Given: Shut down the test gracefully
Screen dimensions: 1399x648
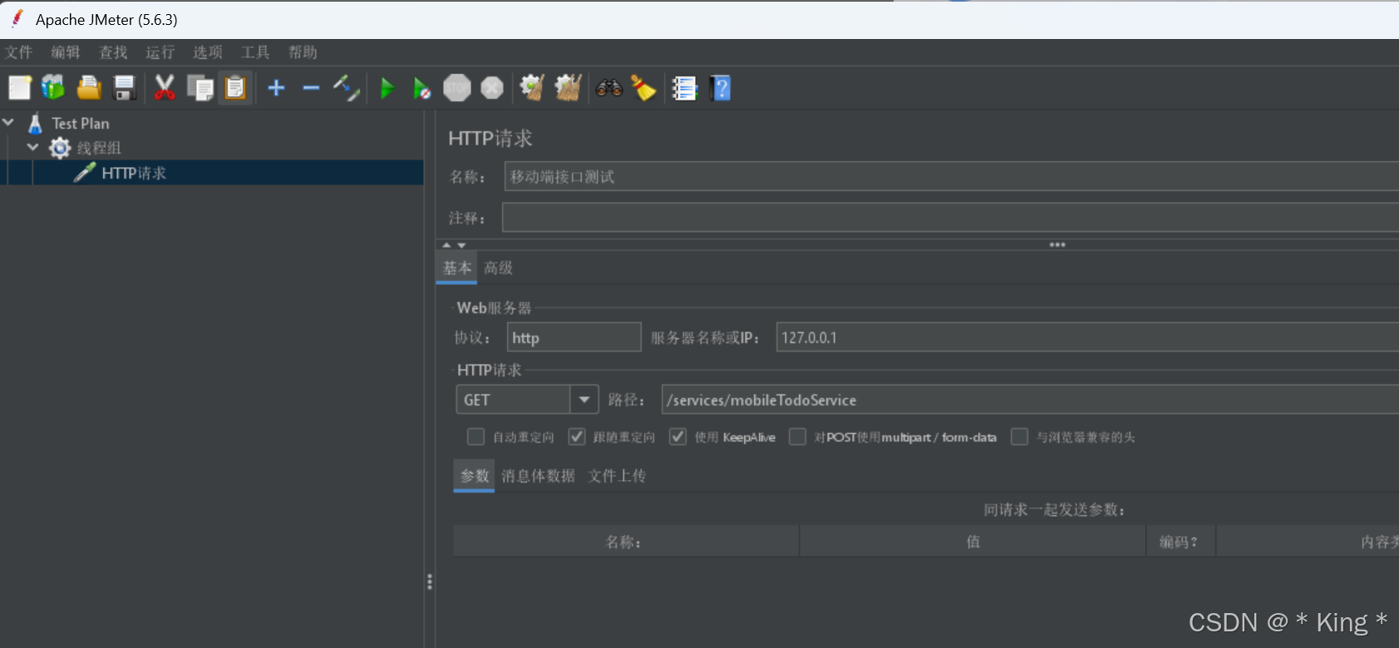Looking at the screenshot, I should click(492, 87).
